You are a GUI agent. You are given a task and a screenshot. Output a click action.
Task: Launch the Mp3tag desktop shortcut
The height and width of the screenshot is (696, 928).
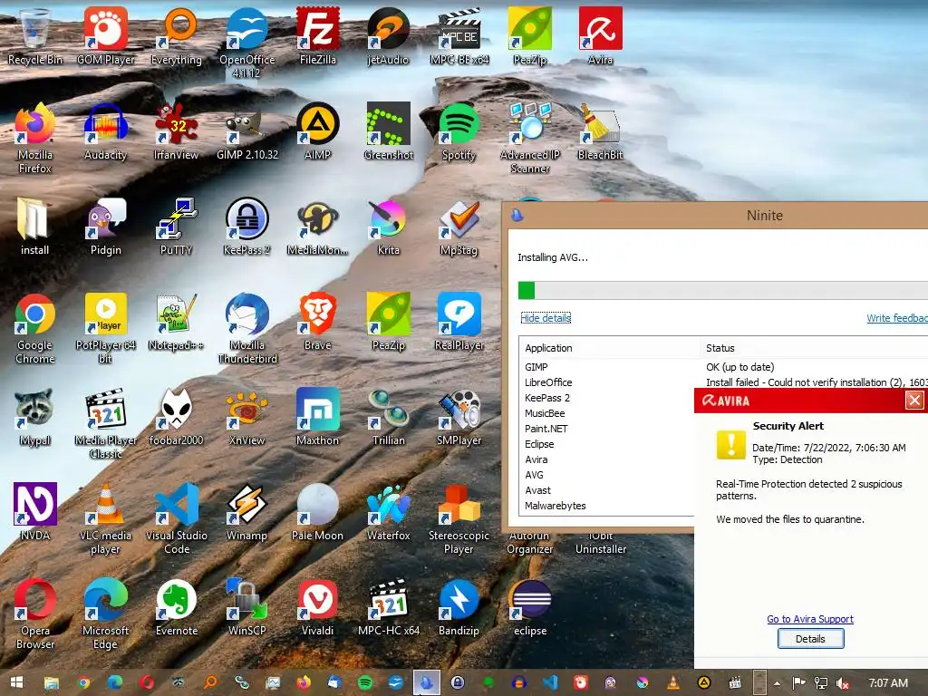(x=459, y=226)
